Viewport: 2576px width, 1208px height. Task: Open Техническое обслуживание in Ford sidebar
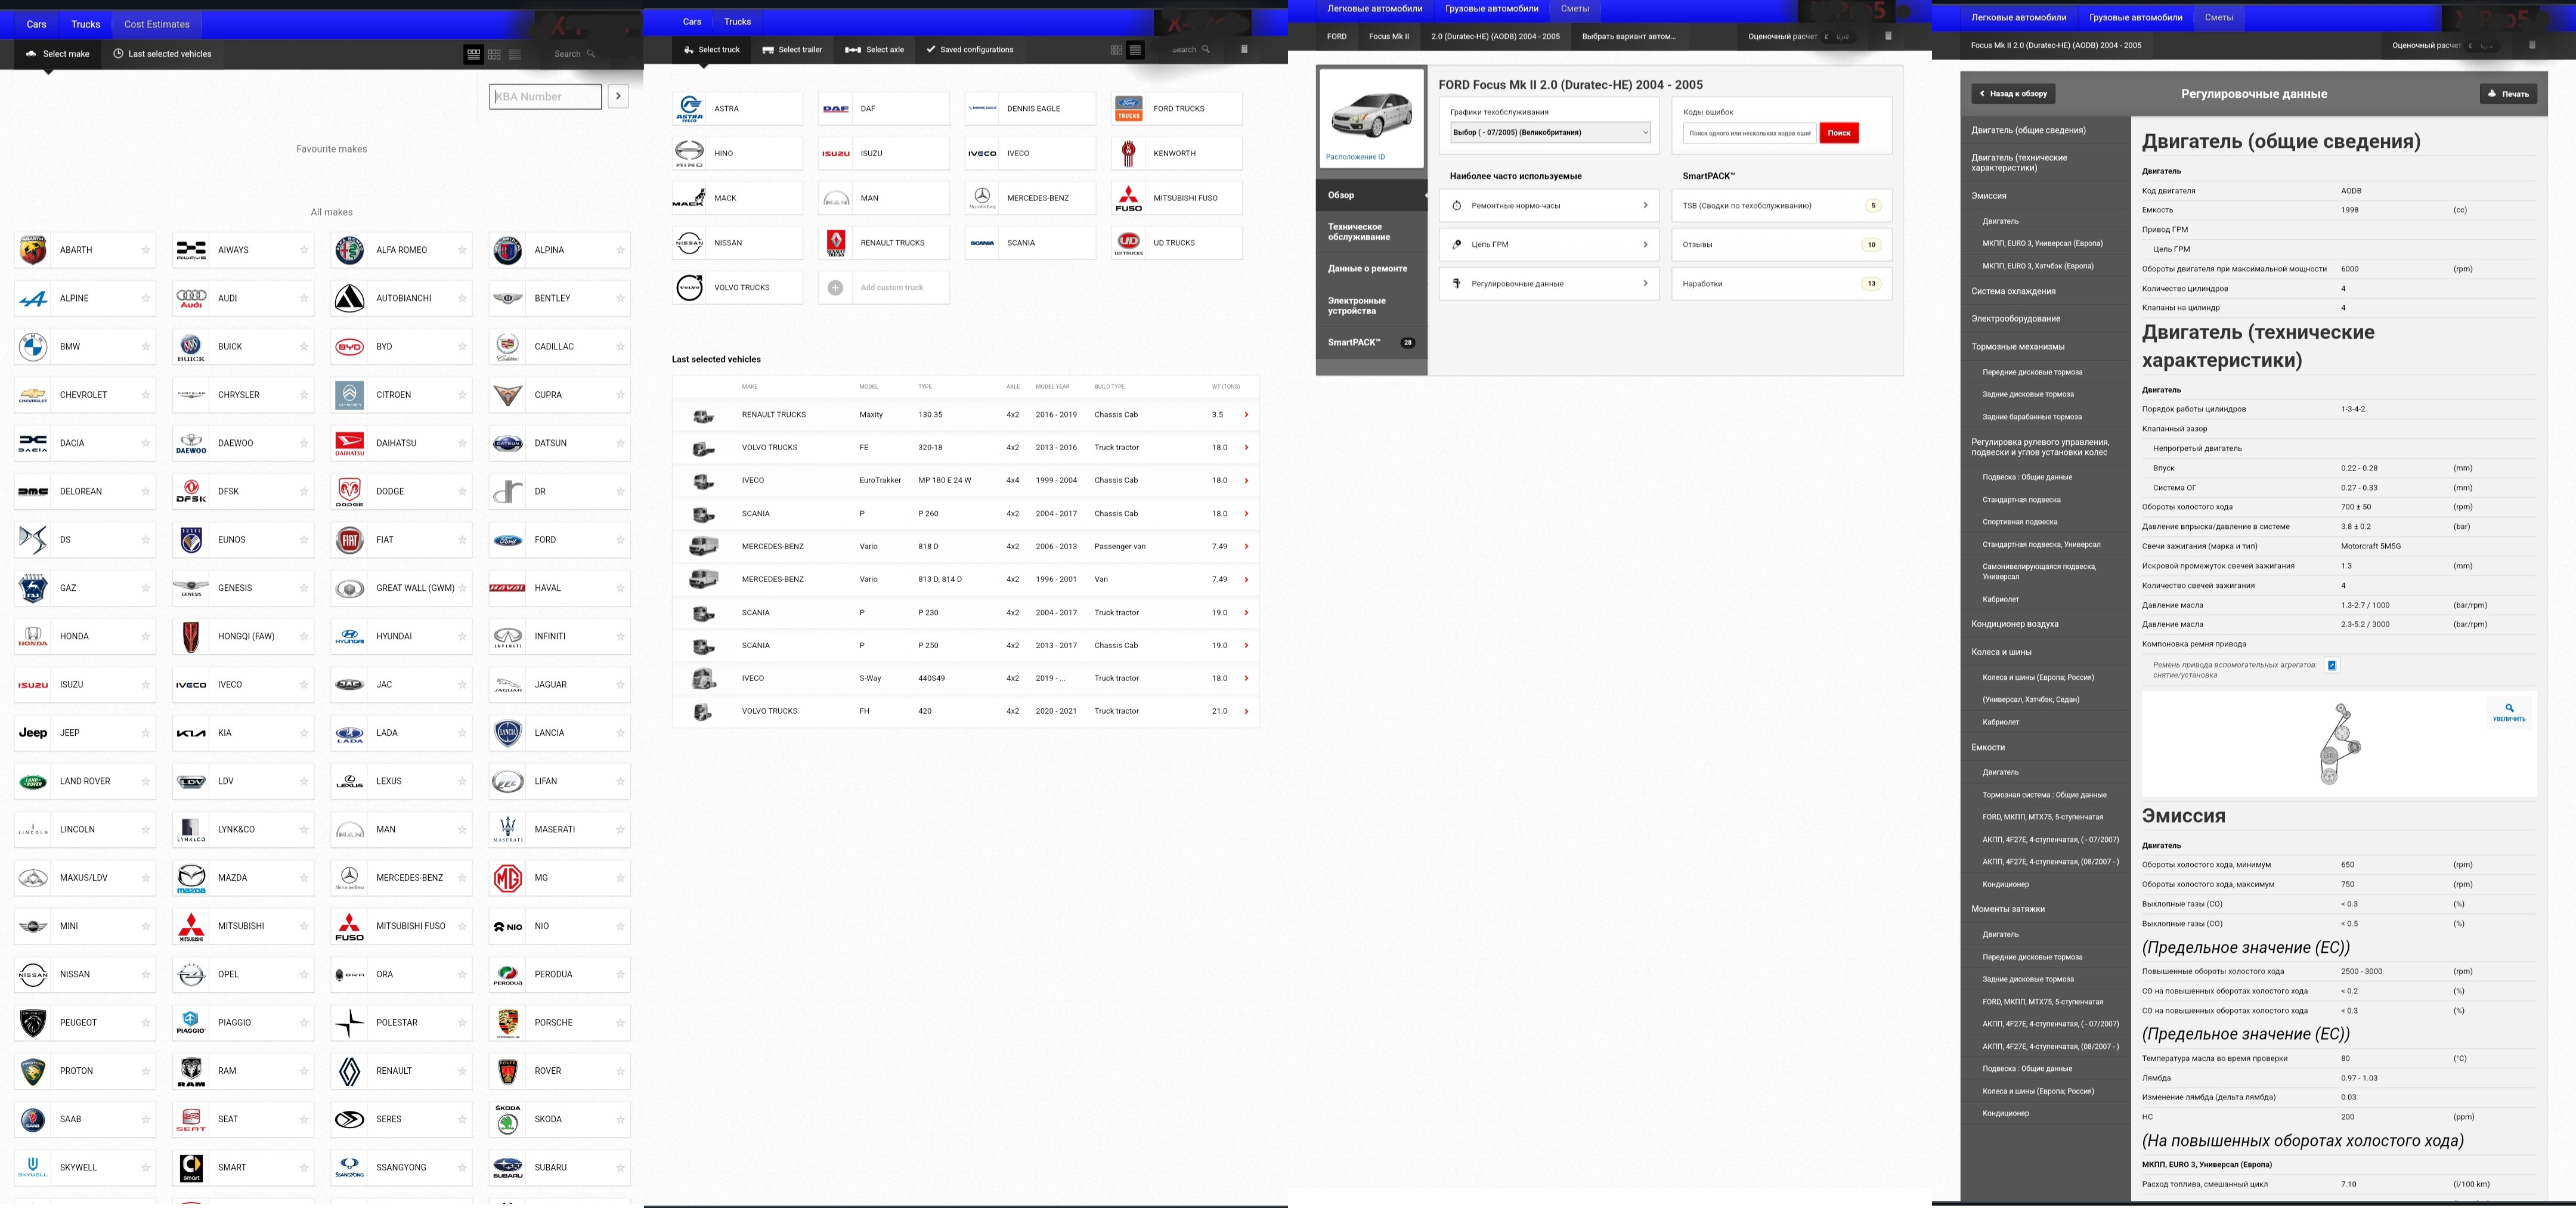1371,232
